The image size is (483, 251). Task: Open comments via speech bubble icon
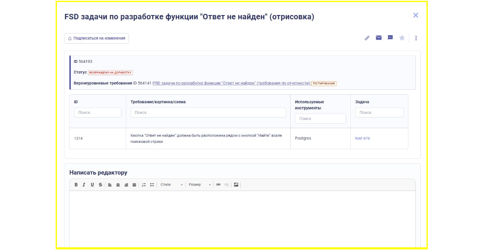[390, 38]
